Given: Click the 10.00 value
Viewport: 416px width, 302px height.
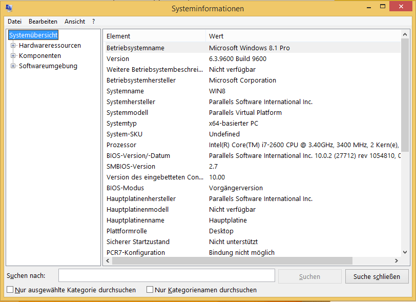Looking at the screenshot, I should tap(217, 177).
